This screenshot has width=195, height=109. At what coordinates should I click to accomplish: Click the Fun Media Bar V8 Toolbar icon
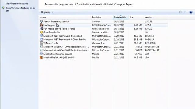click(41, 29)
